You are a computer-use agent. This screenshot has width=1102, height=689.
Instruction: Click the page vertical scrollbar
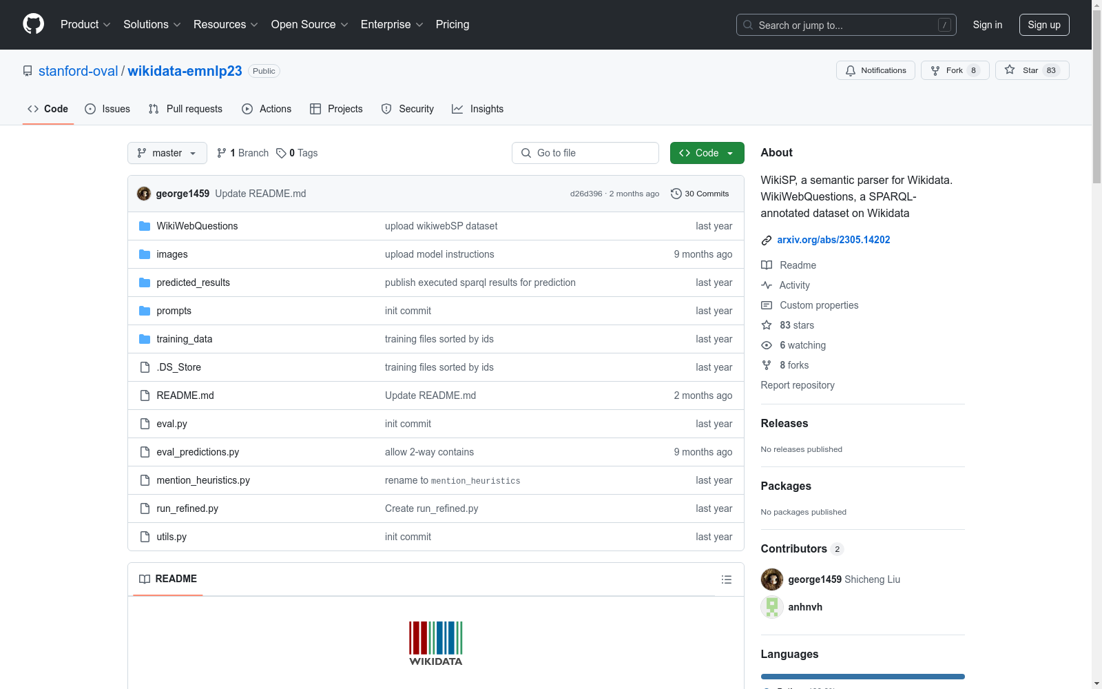[x=1096, y=96]
